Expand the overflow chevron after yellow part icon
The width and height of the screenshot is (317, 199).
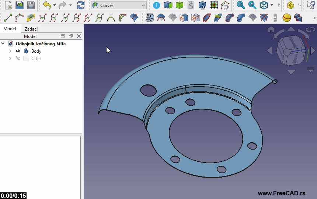(299, 6)
